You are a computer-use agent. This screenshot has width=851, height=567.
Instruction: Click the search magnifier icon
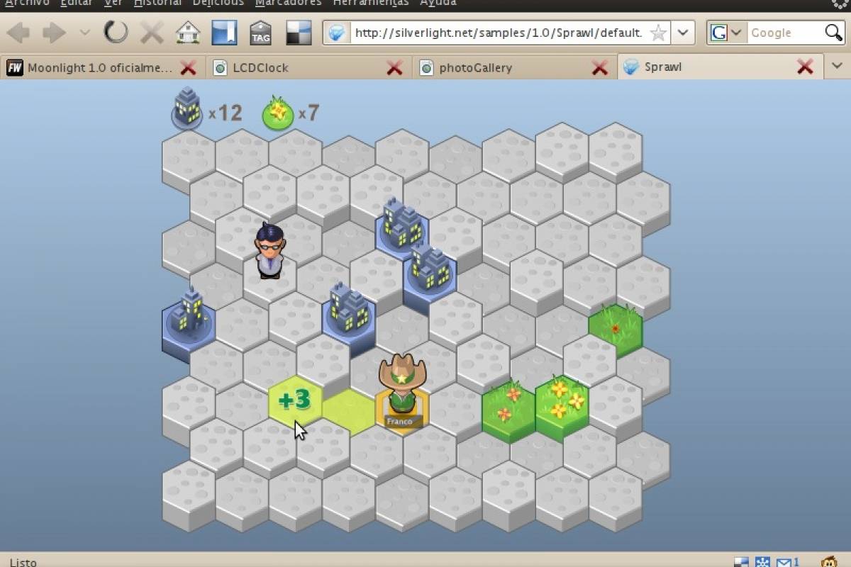pyautogui.click(x=833, y=33)
